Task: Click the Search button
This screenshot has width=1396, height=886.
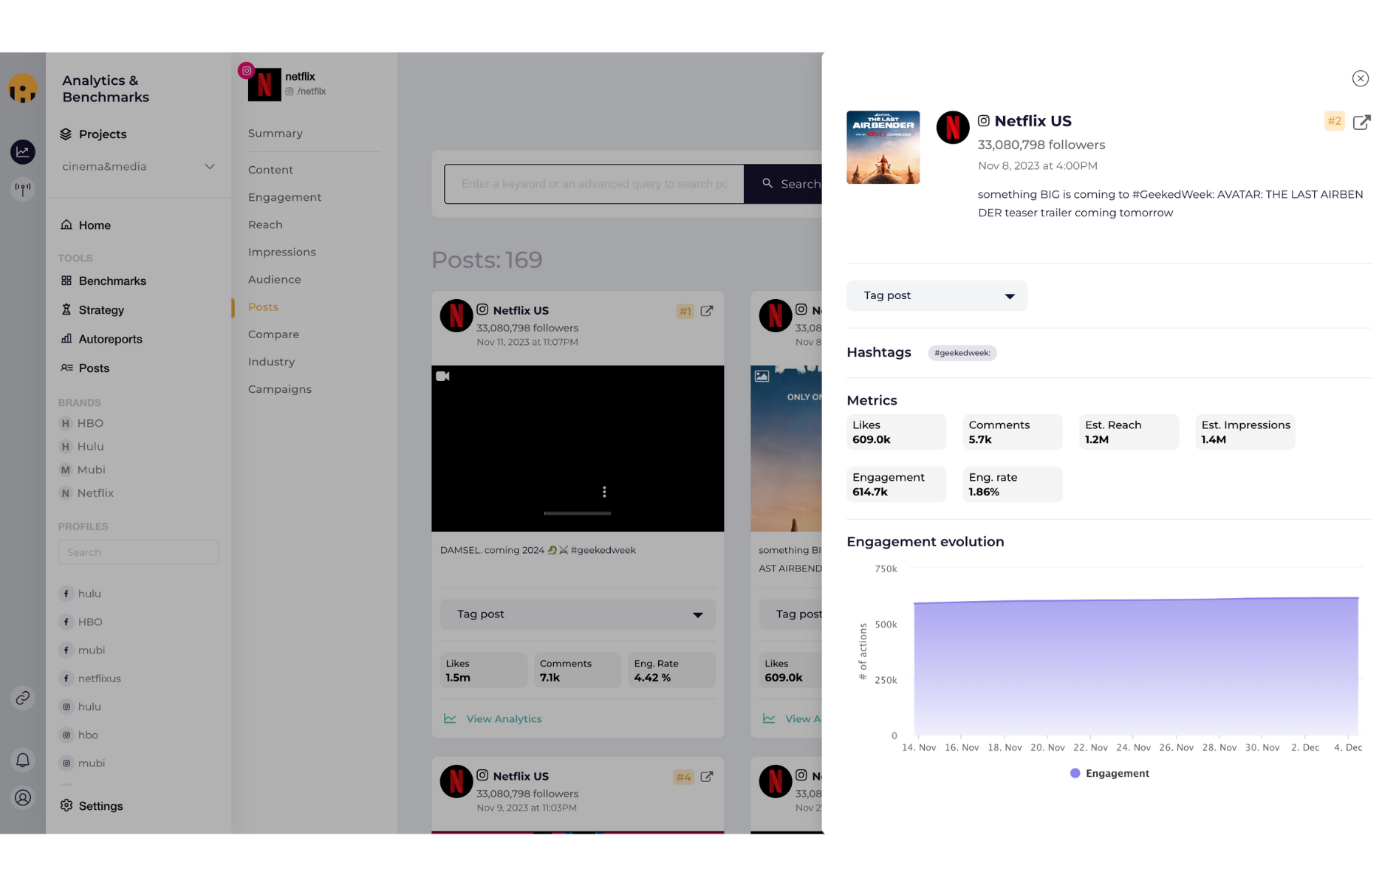Action: coord(784,184)
